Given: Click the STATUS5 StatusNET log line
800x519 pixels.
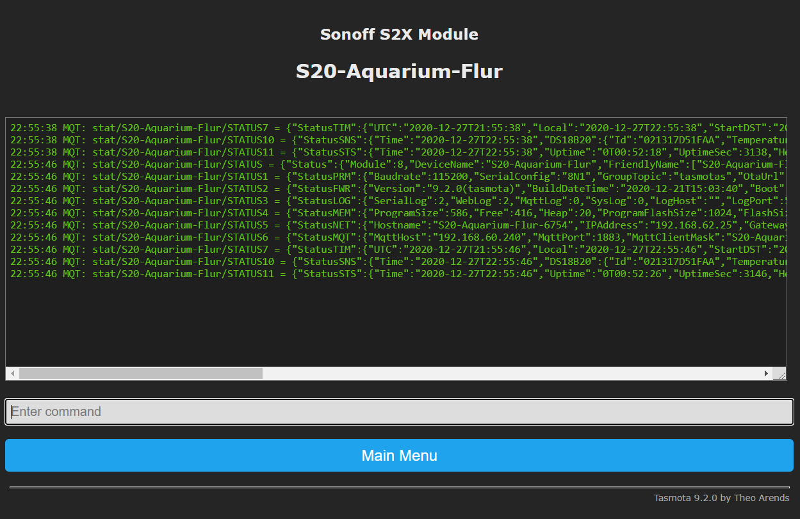Looking at the screenshot, I should [x=397, y=225].
